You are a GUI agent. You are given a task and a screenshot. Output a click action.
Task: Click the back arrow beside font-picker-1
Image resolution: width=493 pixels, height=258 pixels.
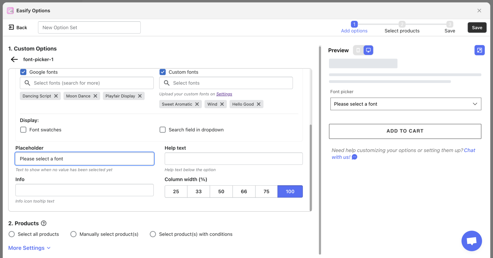(x=14, y=60)
